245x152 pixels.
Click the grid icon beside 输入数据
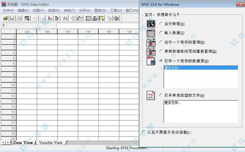click(x=151, y=33)
